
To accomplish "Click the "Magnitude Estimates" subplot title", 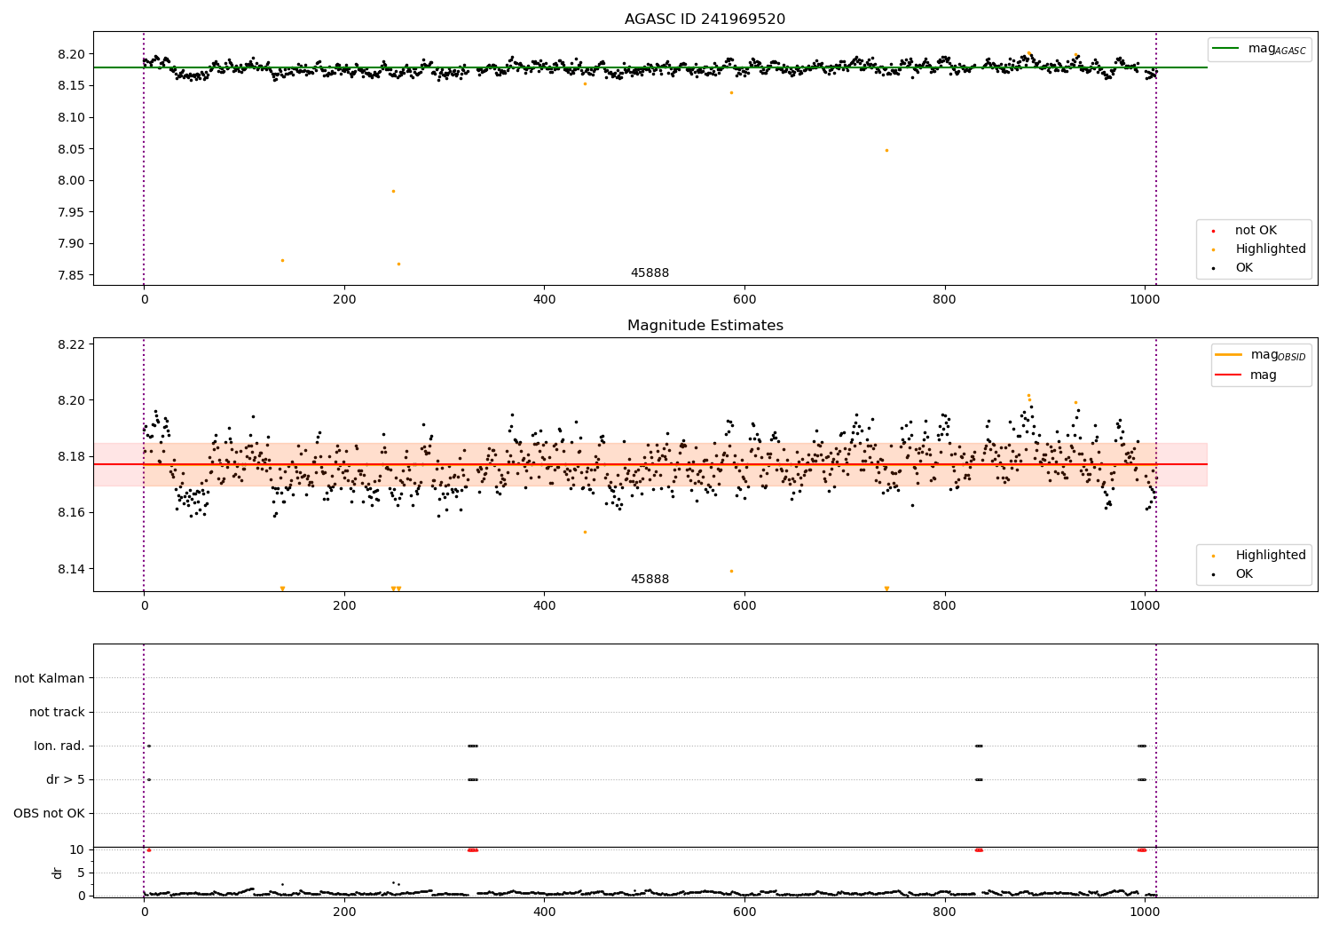I will 705,326.
